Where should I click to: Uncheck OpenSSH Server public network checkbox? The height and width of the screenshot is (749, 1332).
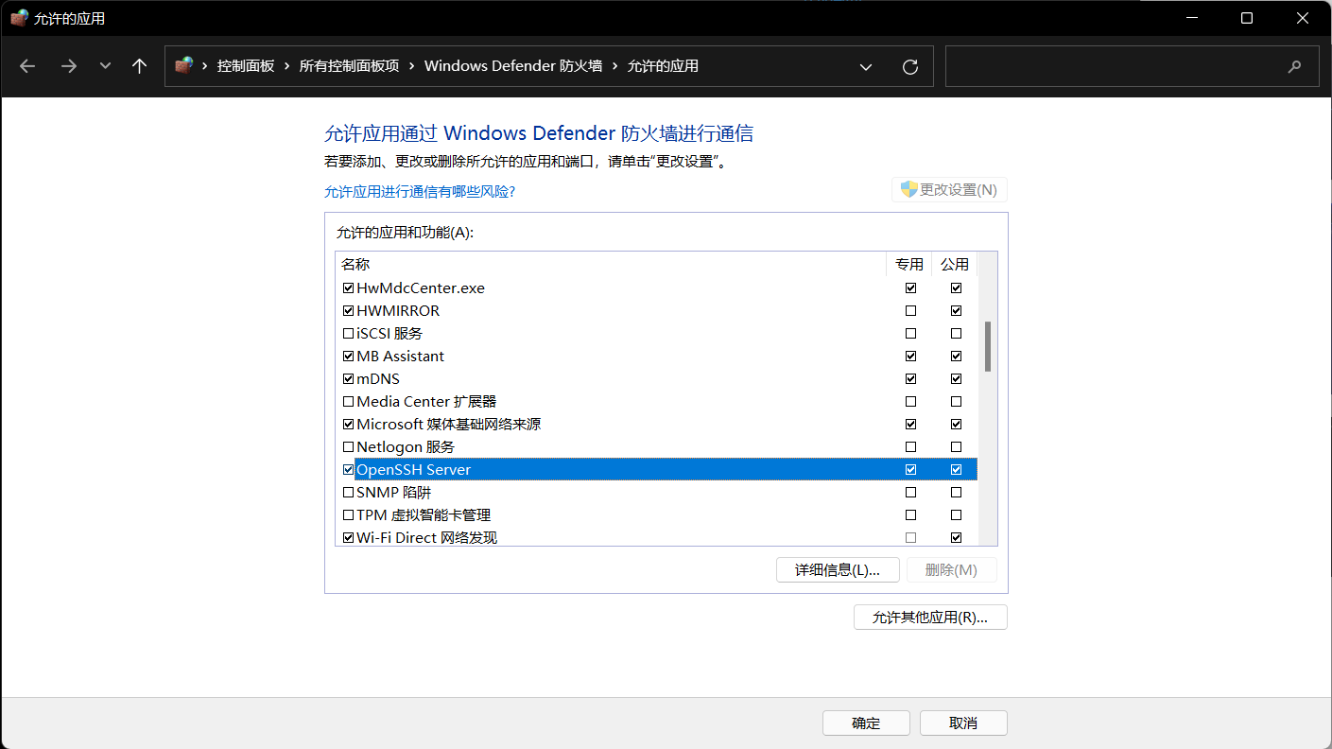pos(956,470)
